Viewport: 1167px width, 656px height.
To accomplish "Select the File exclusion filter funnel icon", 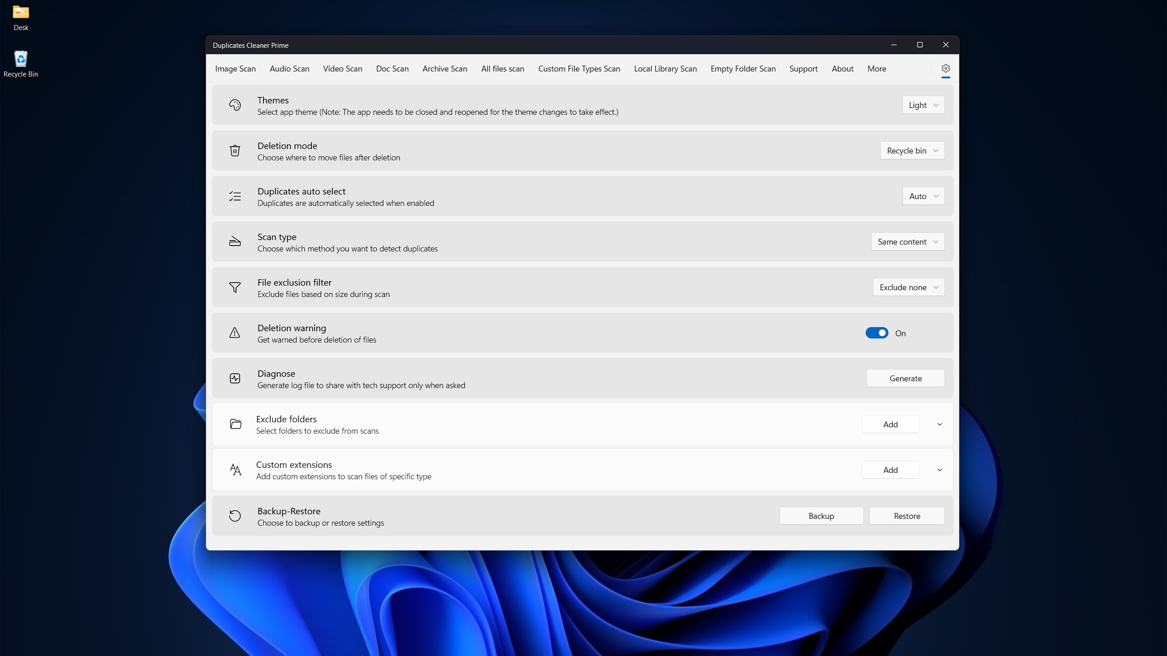I will [x=235, y=287].
